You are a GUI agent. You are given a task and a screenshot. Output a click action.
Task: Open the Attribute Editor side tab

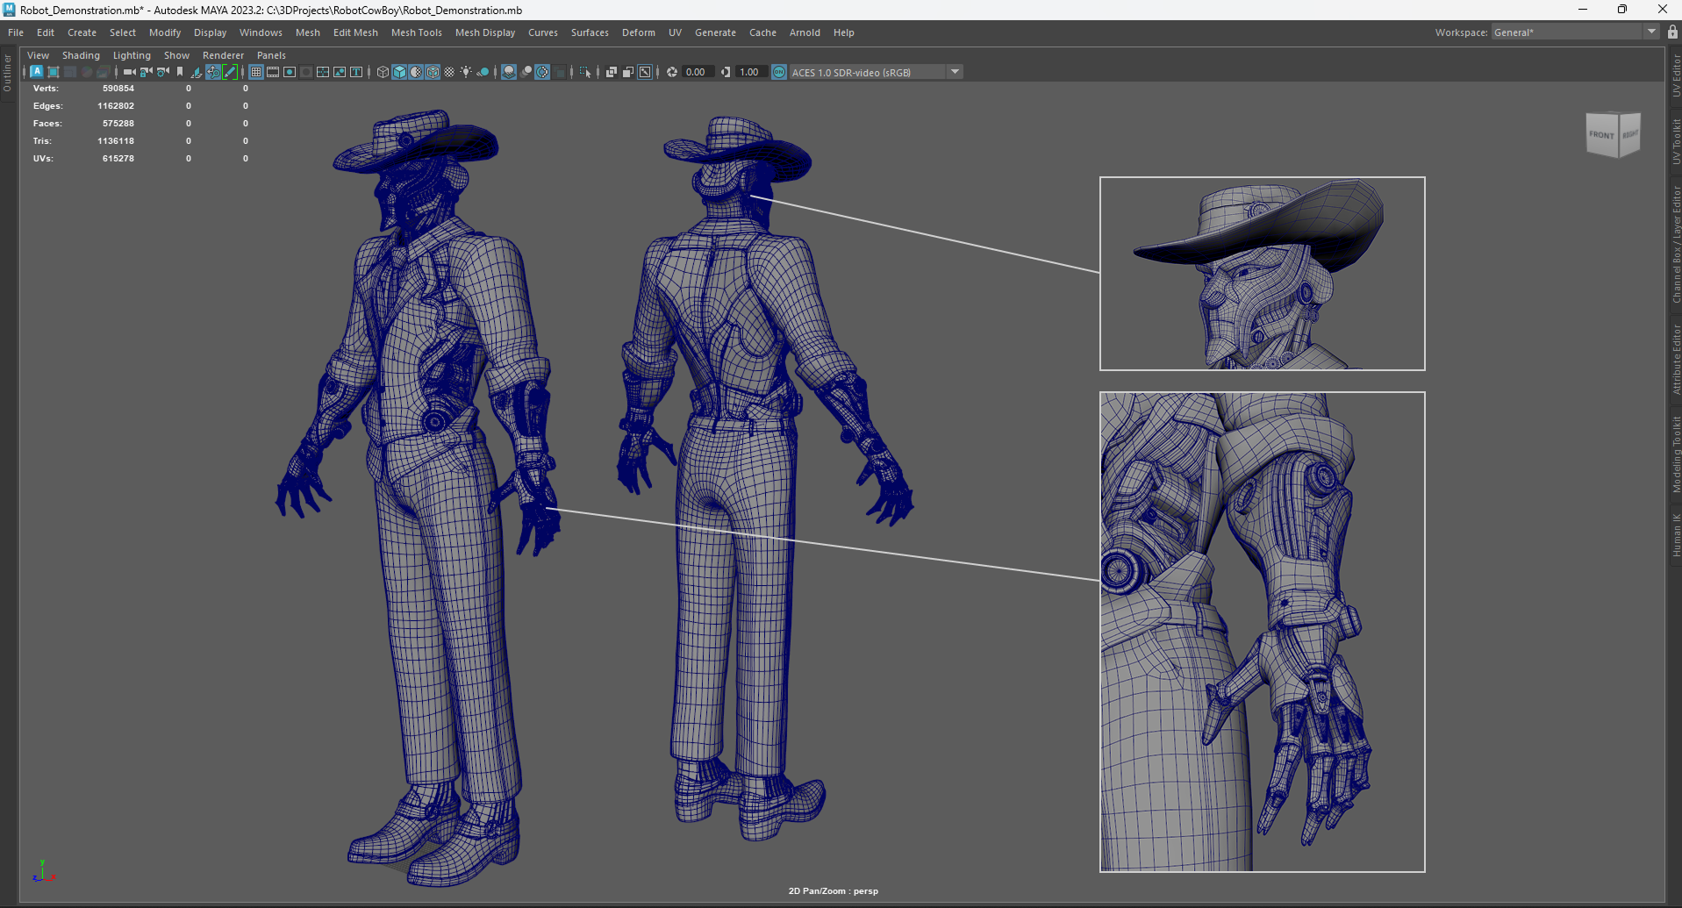point(1675,359)
